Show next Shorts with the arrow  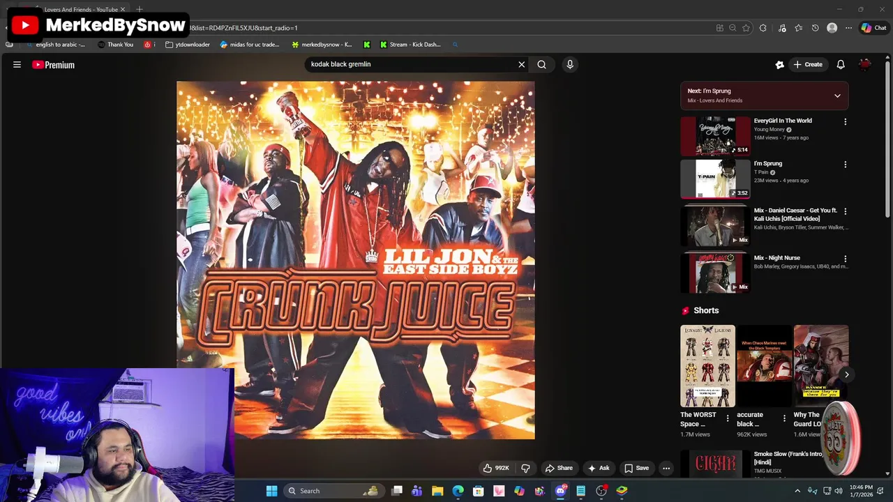846,374
